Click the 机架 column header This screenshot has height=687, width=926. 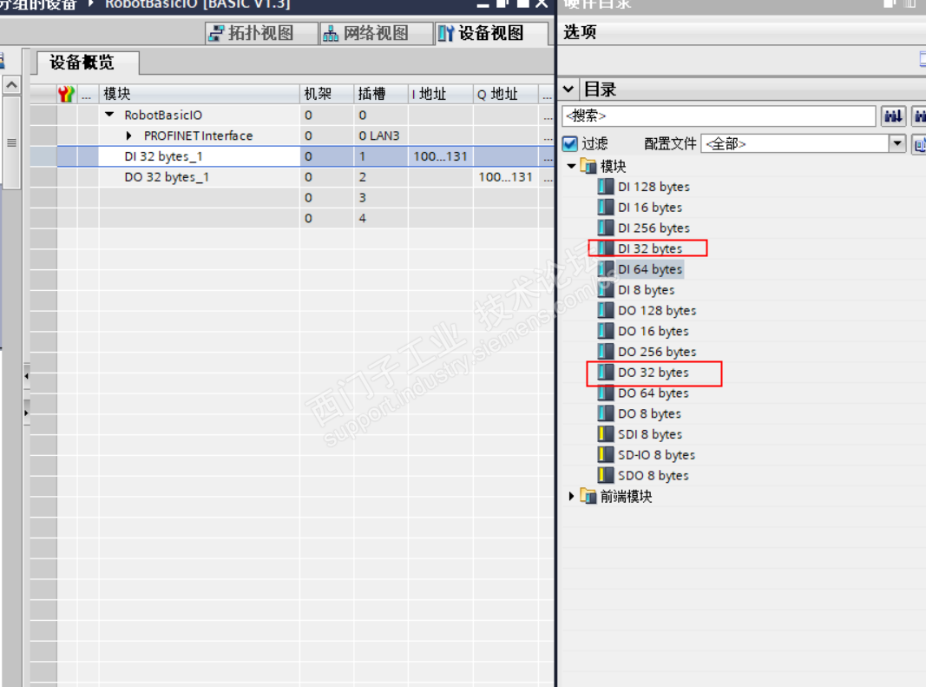[x=326, y=94]
